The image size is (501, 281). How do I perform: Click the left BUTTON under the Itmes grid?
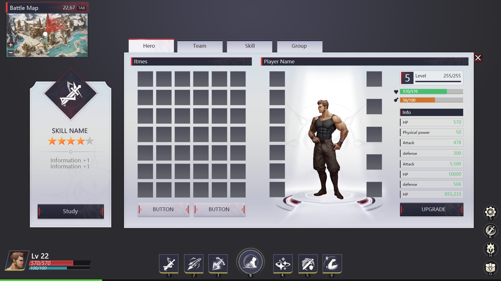pos(163,210)
